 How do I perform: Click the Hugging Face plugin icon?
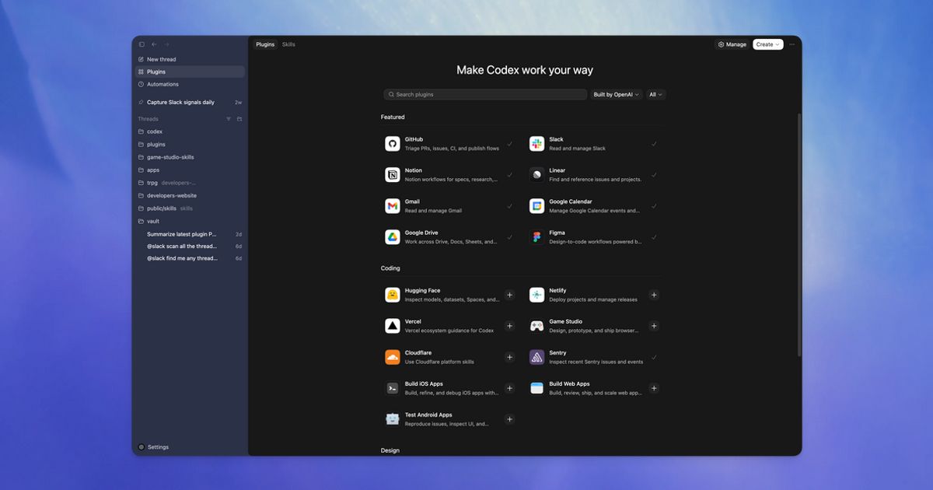[x=393, y=295]
